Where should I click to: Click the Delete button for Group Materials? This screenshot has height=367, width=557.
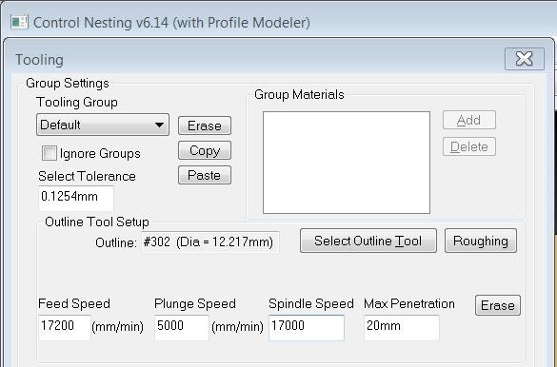pyautogui.click(x=468, y=146)
